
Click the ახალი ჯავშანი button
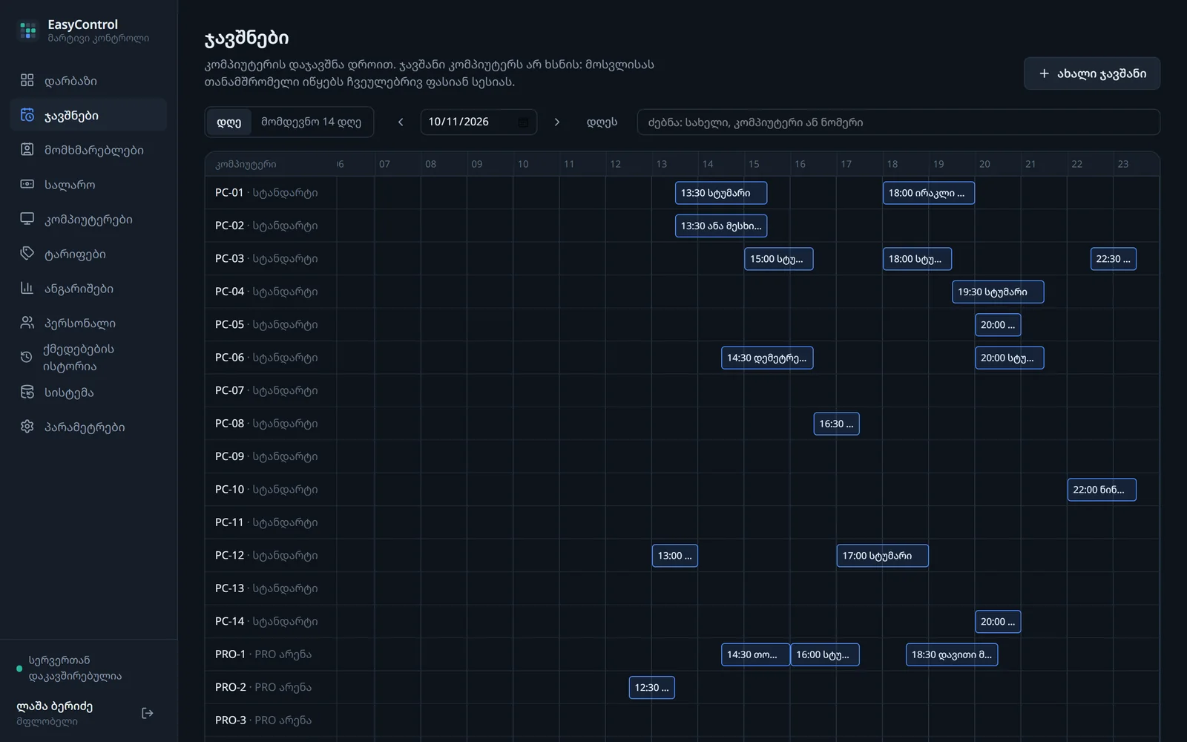[1092, 73]
